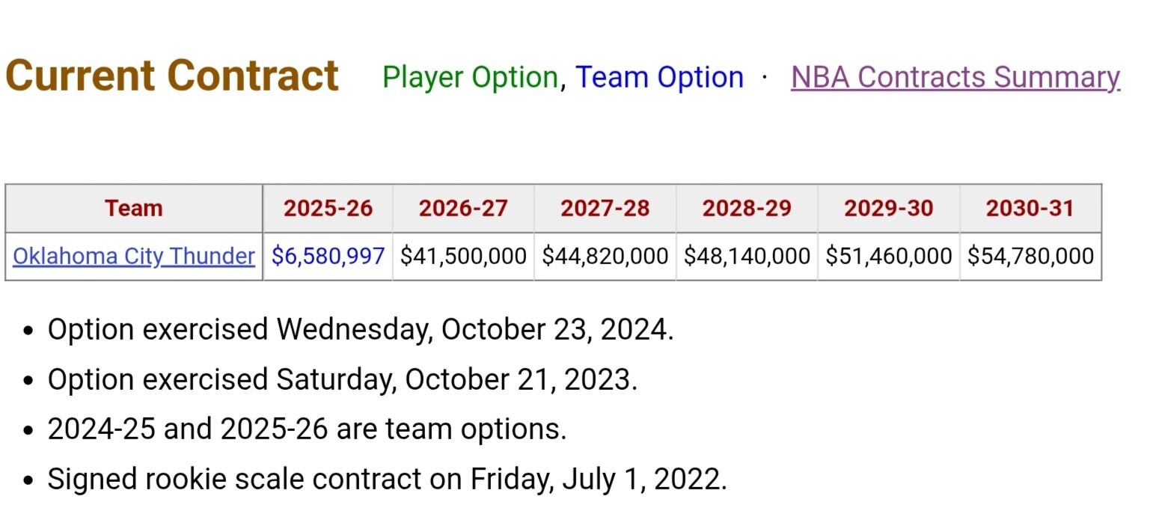This screenshot has width=1168, height=520.
Task: Select the $48,140,000 salary cell
Action: [747, 257]
